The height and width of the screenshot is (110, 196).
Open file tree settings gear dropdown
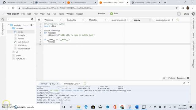coord(32,25)
